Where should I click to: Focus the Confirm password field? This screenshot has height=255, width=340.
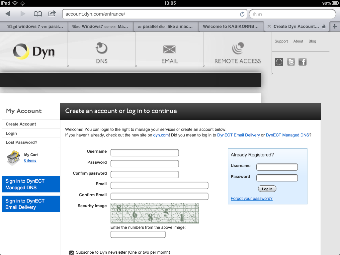145,174
